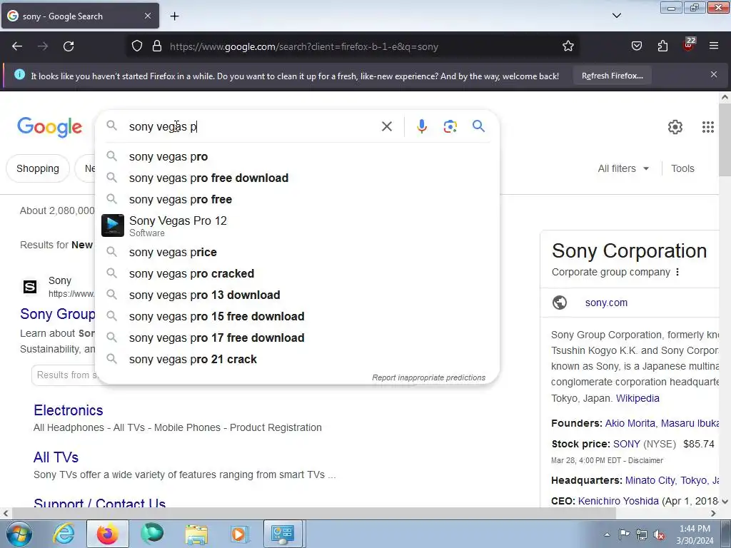This screenshot has height=548, width=731.
Task: Open the Windows Start menu
Action: pos(19,534)
